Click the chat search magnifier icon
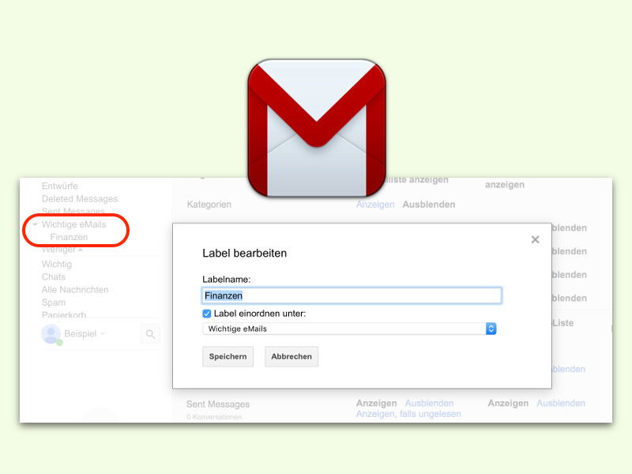 [x=150, y=333]
